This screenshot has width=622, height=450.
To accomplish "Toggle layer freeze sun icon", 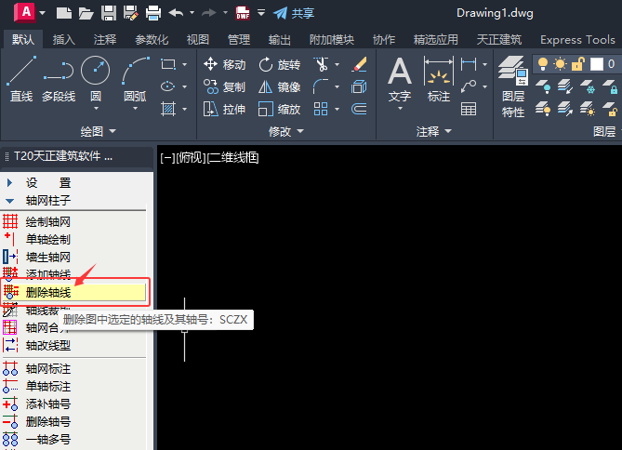I will pyautogui.click(x=560, y=64).
